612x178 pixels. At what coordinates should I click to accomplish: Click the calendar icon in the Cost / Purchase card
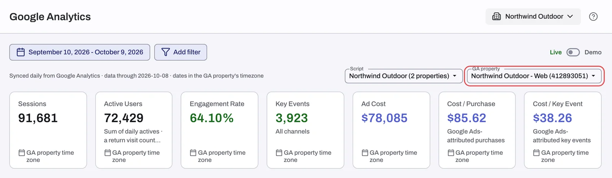451,153
